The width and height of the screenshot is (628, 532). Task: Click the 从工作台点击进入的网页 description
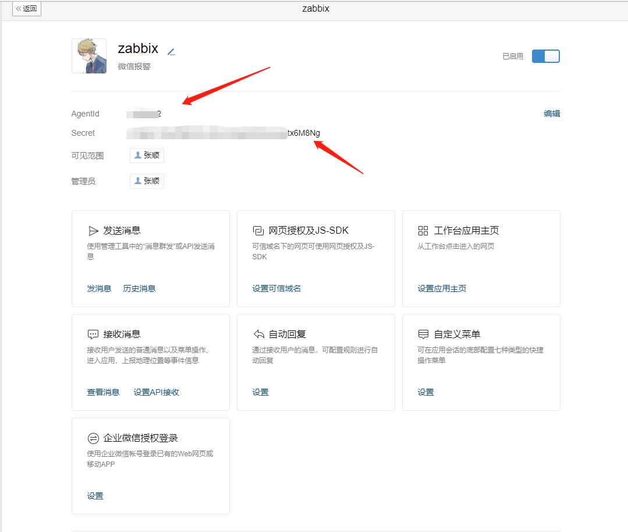(x=456, y=246)
